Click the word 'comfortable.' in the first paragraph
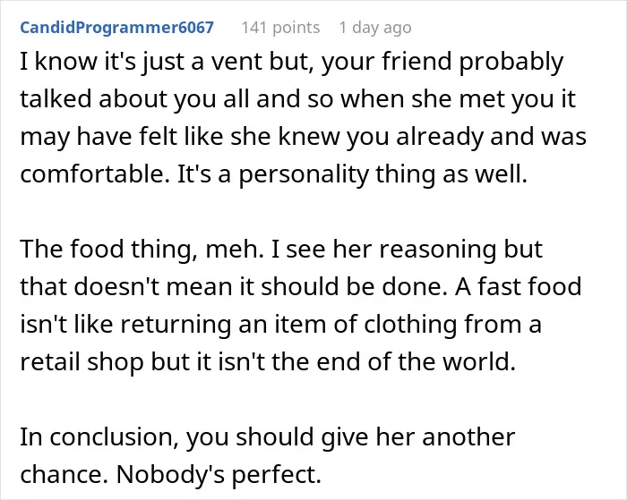627x500 pixels. click(95, 174)
